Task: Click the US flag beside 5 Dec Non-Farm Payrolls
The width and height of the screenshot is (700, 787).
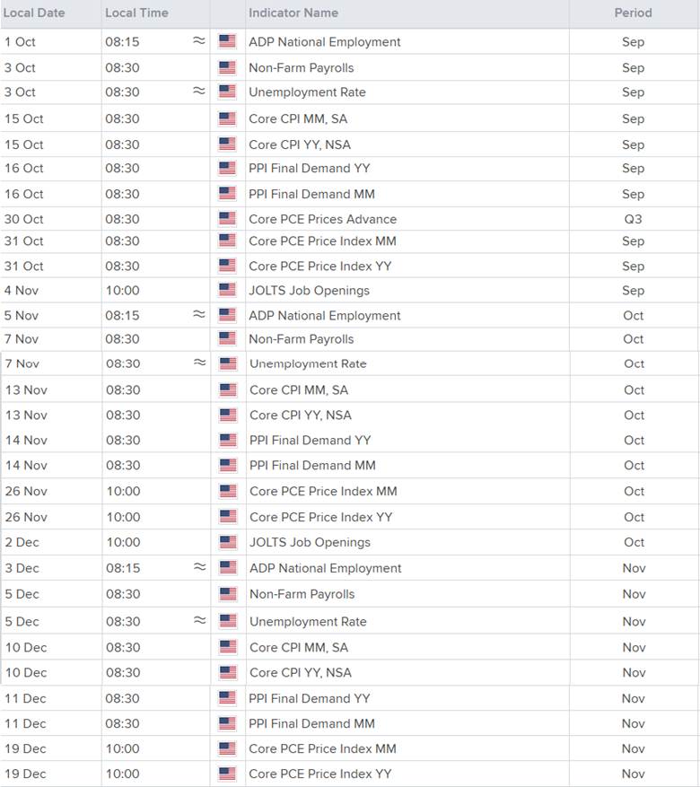Action: click(x=227, y=594)
